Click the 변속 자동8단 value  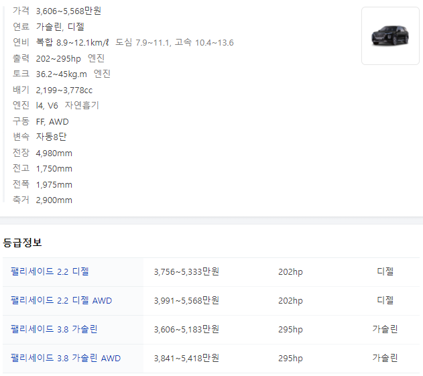pyautogui.click(x=51, y=137)
